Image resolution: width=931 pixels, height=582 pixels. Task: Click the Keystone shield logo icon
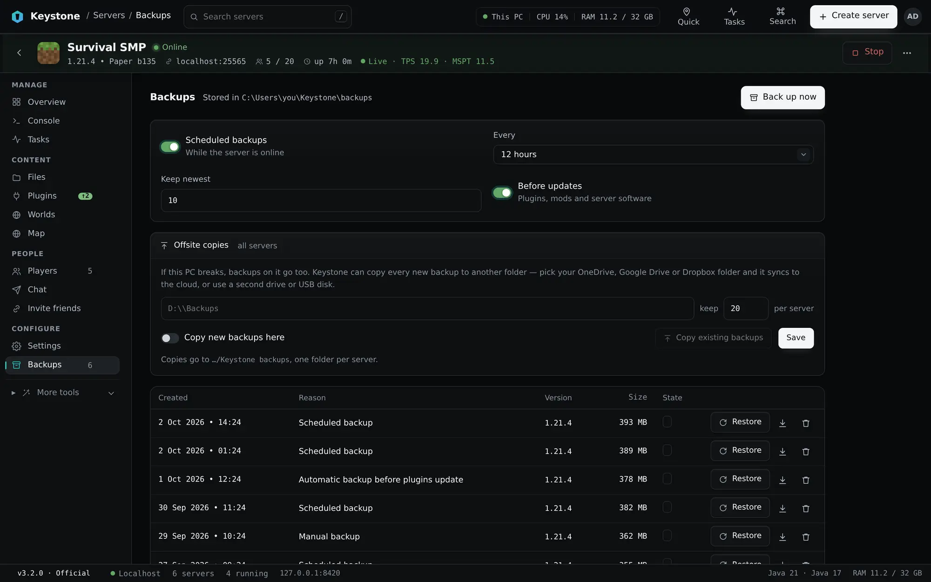[x=17, y=16]
